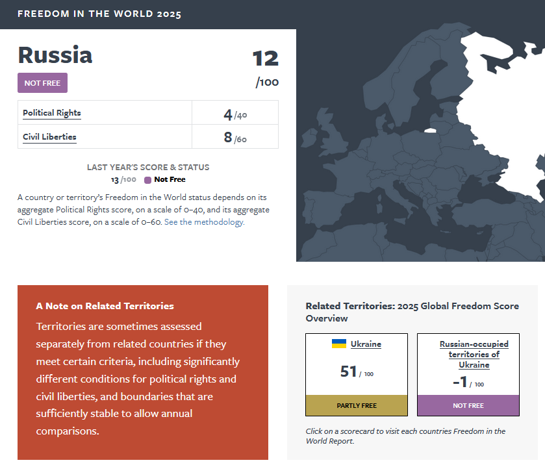Click the PARTLY FREE bar on Ukraine card

(357, 405)
